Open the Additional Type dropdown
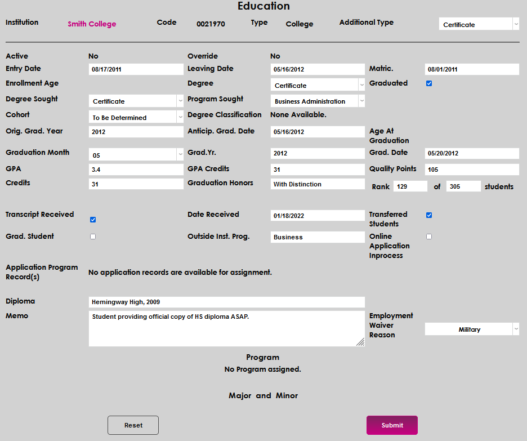527x441 pixels. (479, 24)
